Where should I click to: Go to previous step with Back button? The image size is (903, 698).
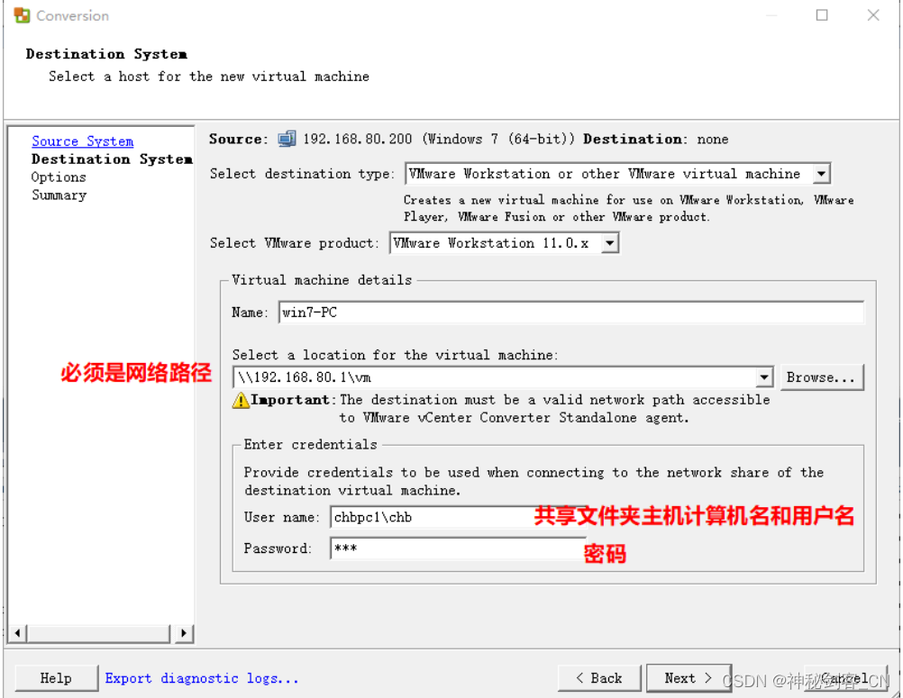tap(599, 678)
